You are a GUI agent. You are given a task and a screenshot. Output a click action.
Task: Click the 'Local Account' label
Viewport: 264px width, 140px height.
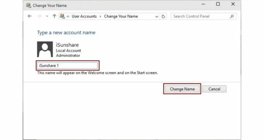[69, 50]
